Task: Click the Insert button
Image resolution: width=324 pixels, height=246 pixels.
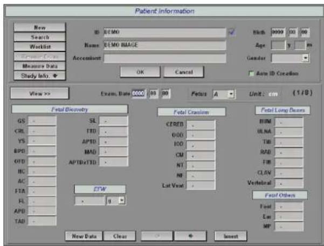Action: click(231, 236)
